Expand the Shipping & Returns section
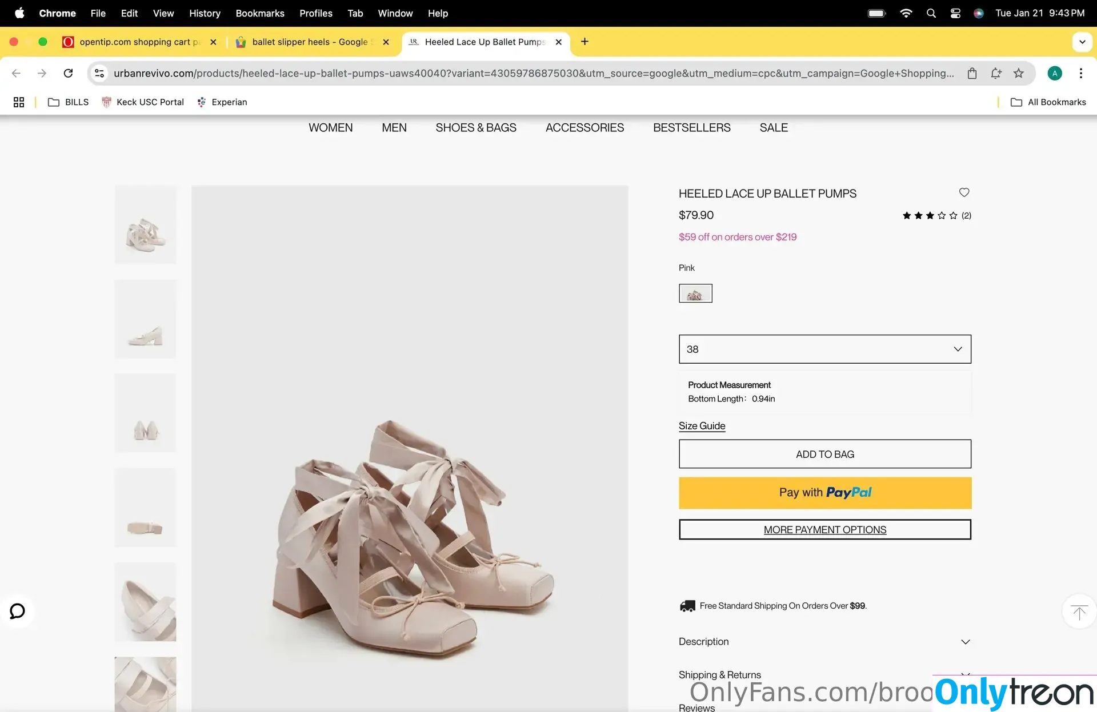Image resolution: width=1097 pixels, height=712 pixels. (824, 674)
